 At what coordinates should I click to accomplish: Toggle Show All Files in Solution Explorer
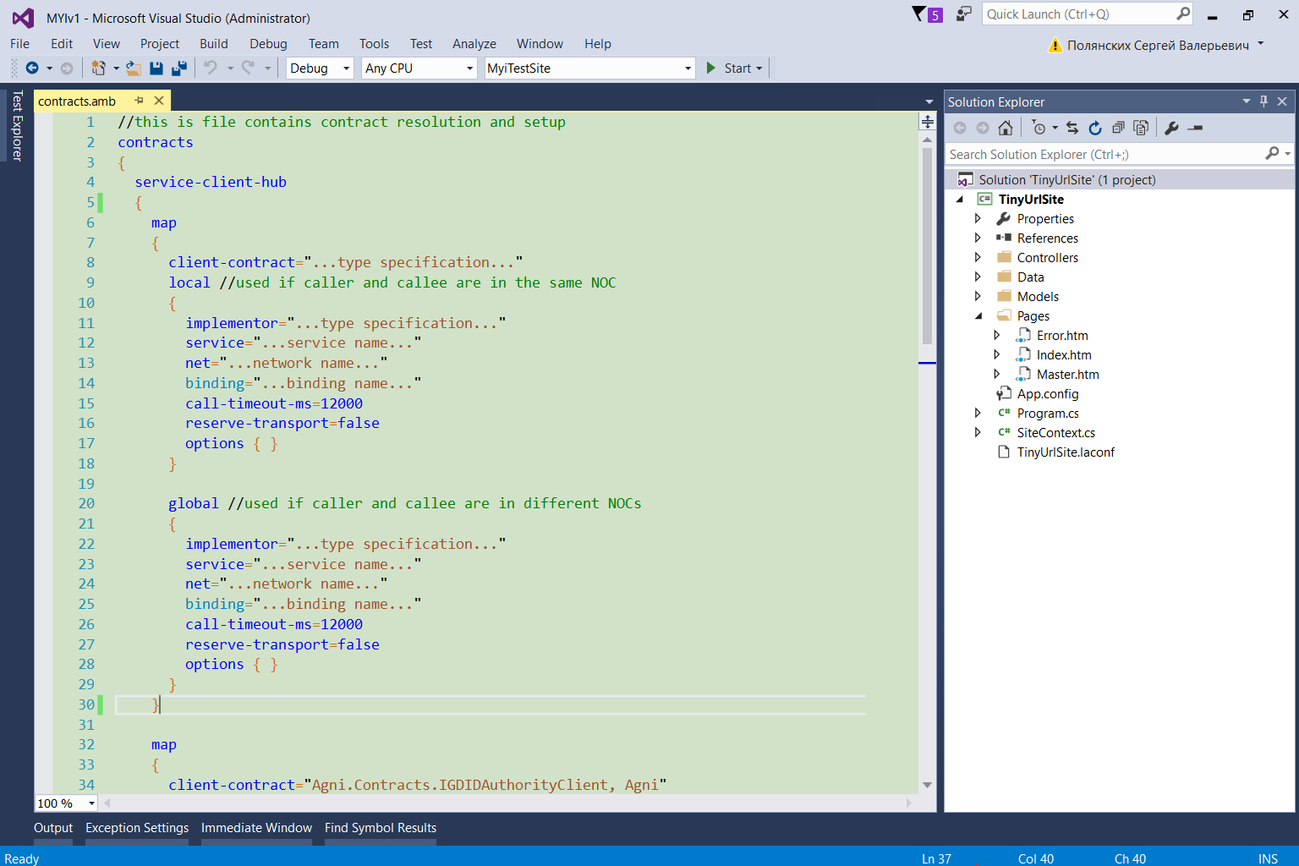[x=1141, y=128]
